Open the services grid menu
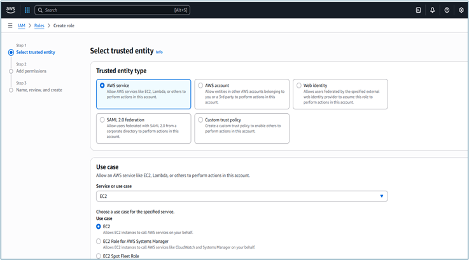The image size is (469, 260). [x=27, y=10]
